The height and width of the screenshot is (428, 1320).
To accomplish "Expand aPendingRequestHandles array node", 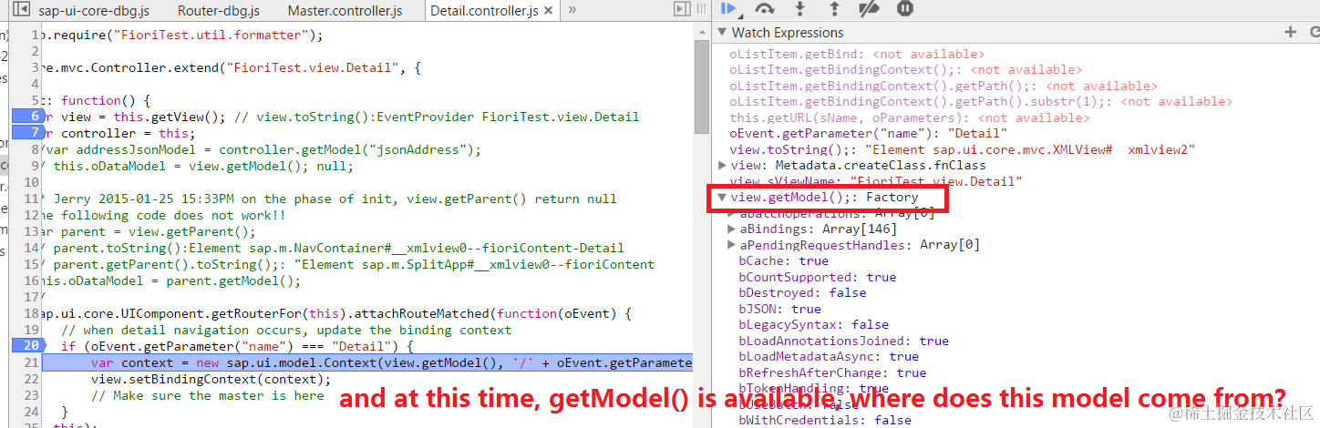I will 732,245.
